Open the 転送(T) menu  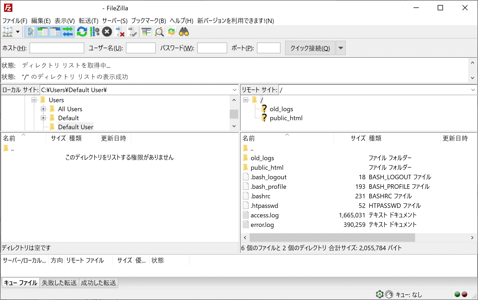pyautogui.click(x=89, y=21)
